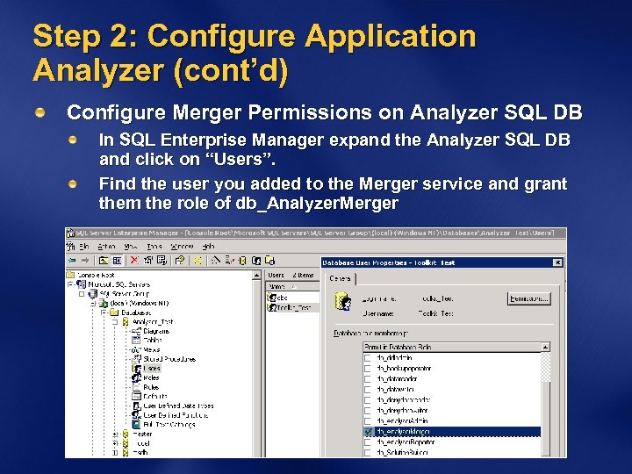Check the db_denydatareader role checkbox
This screenshot has width=632, height=474.
[368, 400]
